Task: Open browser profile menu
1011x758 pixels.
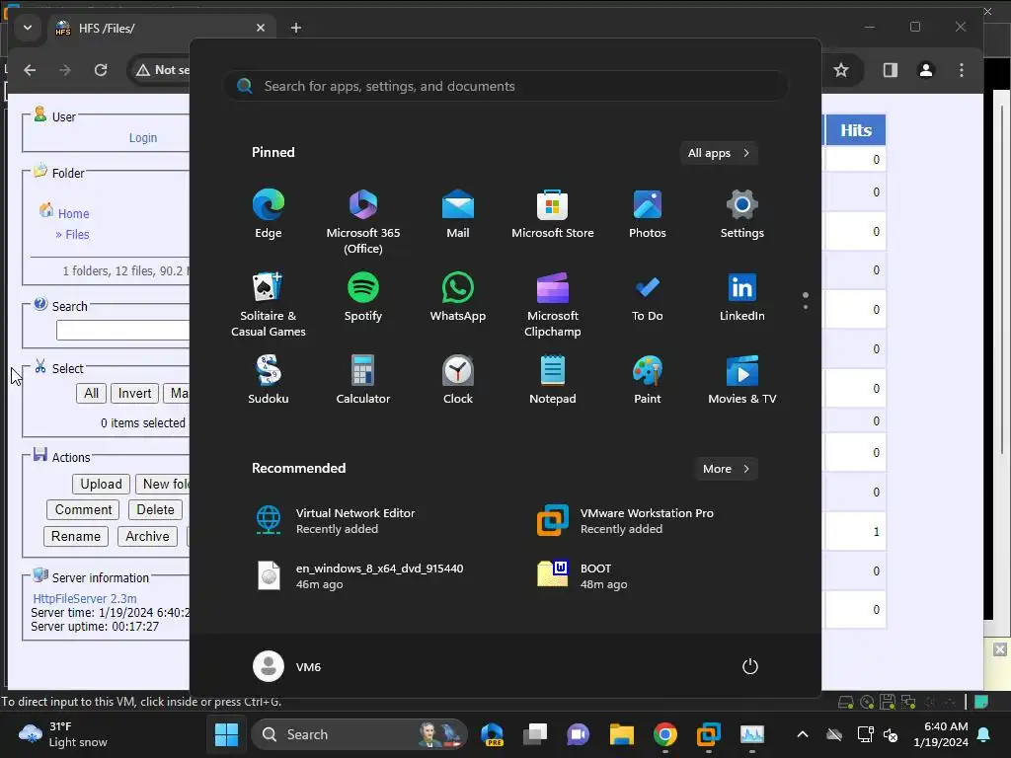Action: [x=926, y=70]
